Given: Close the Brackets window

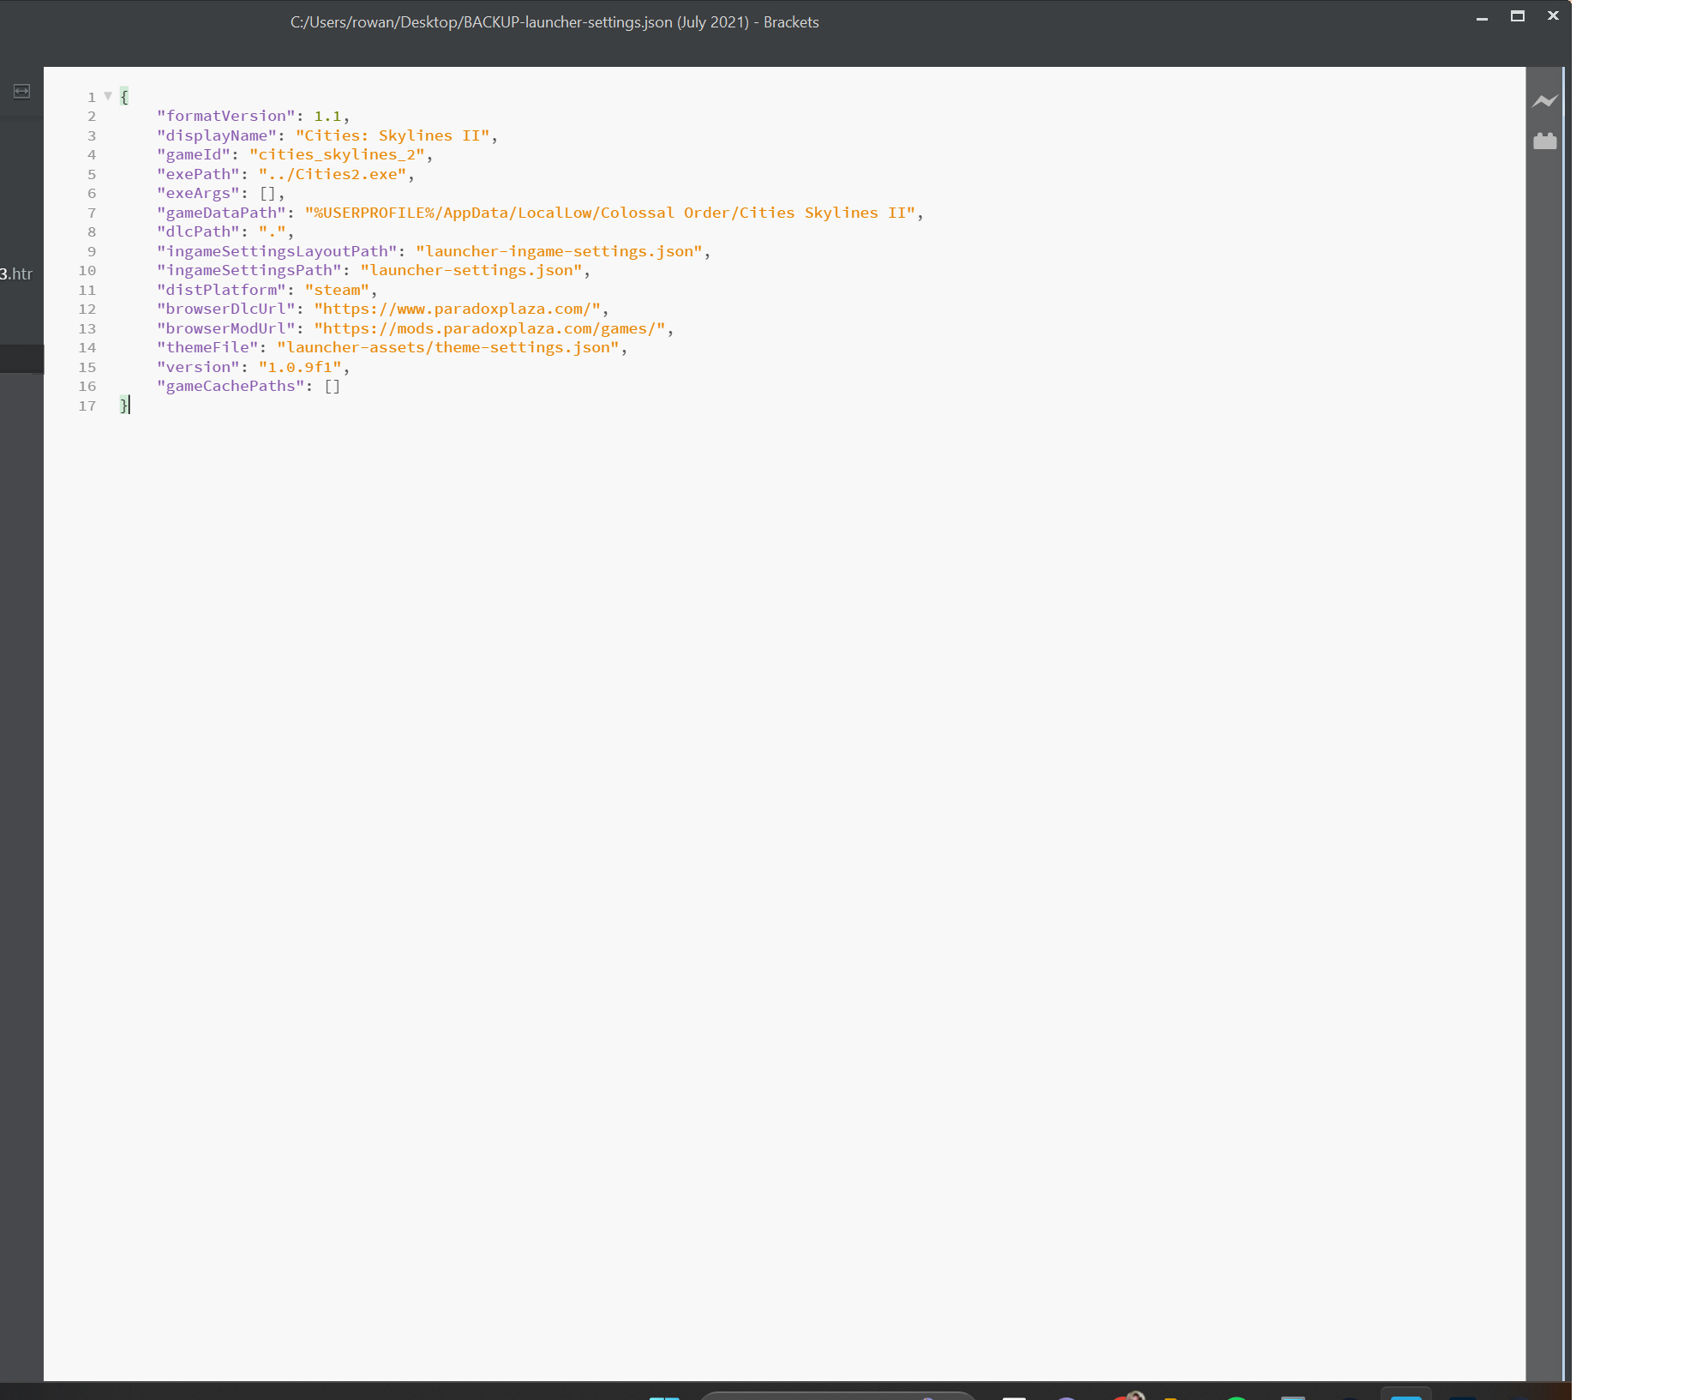Looking at the screenshot, I should (1553, 16).
